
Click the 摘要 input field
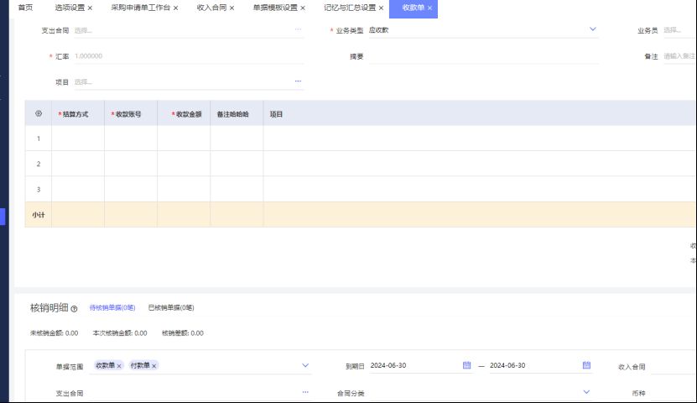pos(483,56)
